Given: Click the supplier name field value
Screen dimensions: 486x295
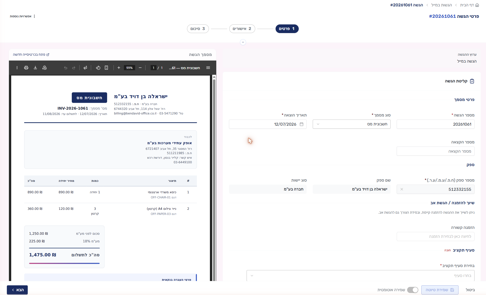Looking at the screenshot, I should click(x=352, y=189).
